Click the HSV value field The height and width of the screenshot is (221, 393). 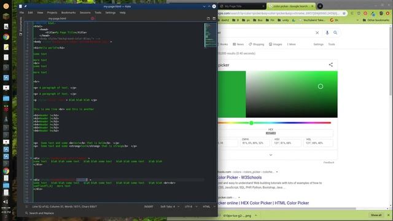pyautogui.click(x=286, y=143)
